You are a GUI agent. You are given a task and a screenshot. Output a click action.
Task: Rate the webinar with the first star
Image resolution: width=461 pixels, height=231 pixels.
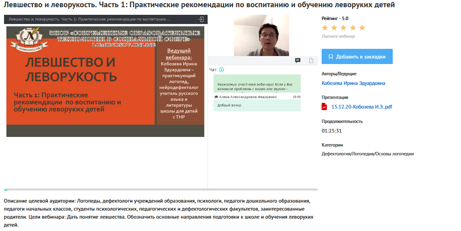tap(324, 28)
